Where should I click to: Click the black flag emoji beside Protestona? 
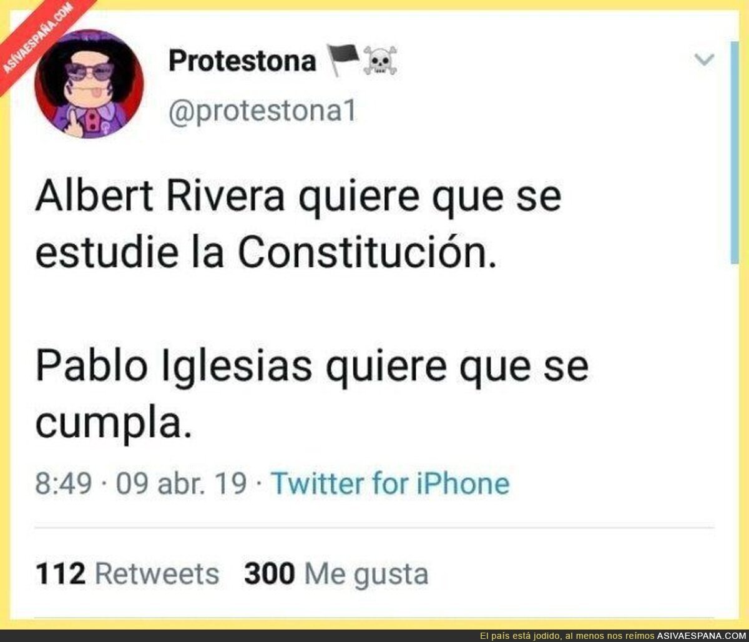pos(345,61)
